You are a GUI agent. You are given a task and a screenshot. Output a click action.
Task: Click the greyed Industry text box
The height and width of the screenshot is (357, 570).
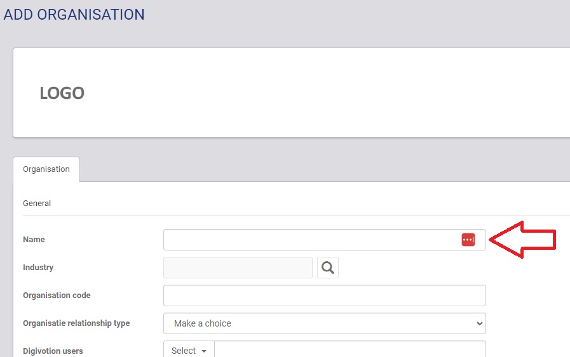click(238, 268)
